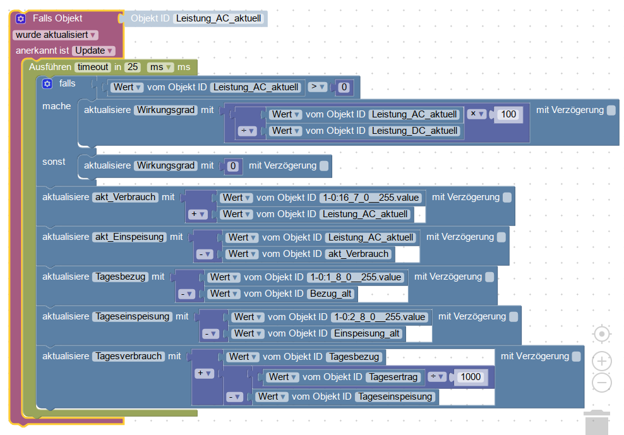This screenshot has width=624, height=435.
Task: Open the greater-than comparison operator dropdown
Action: [x=318, y=87]
